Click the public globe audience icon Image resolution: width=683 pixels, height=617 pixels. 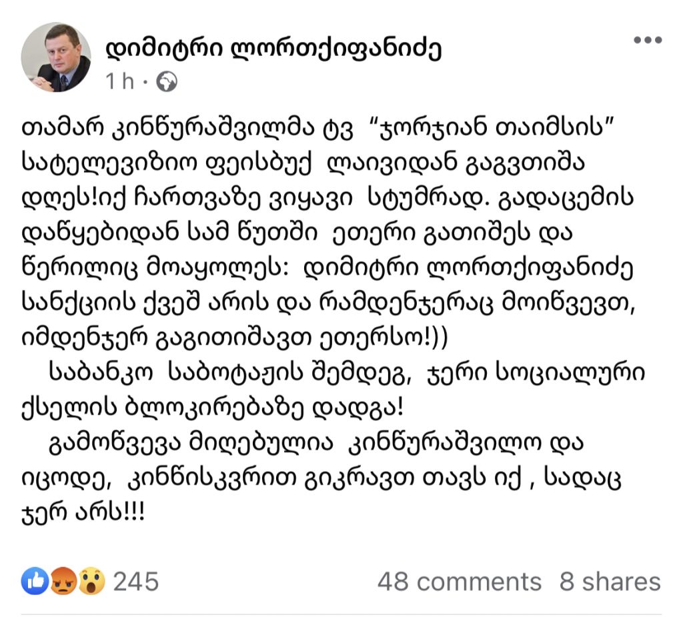167,81
